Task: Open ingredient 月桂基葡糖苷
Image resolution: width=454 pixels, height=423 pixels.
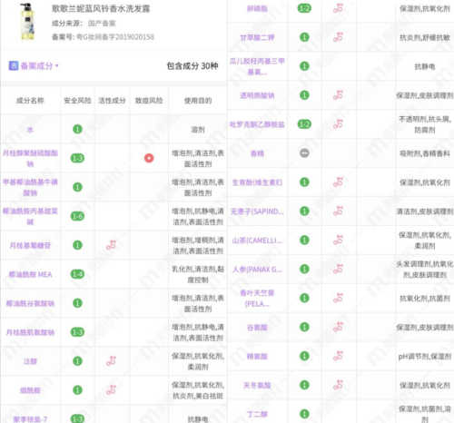Action: 30,245
